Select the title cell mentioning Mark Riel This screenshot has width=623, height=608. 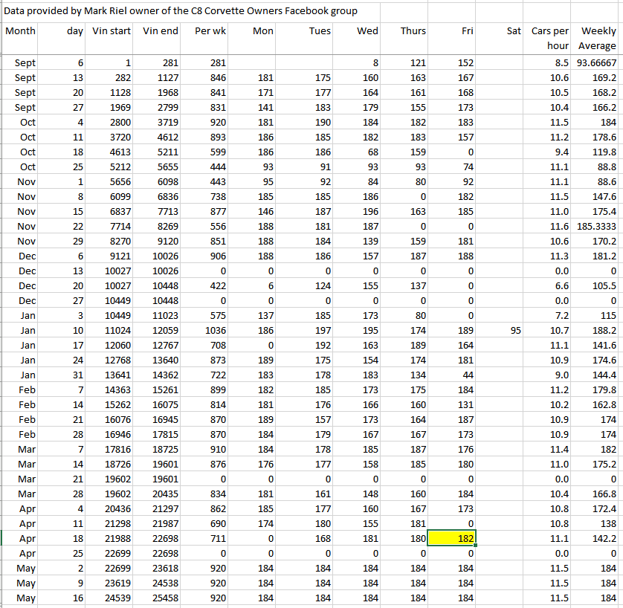[181, 11]
